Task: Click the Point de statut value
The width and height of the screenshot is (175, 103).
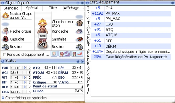Action: click(82, 87)
